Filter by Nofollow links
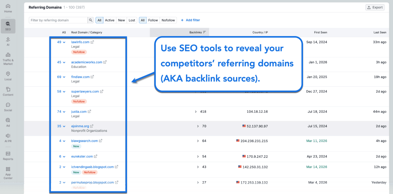 tap(168, 20)
